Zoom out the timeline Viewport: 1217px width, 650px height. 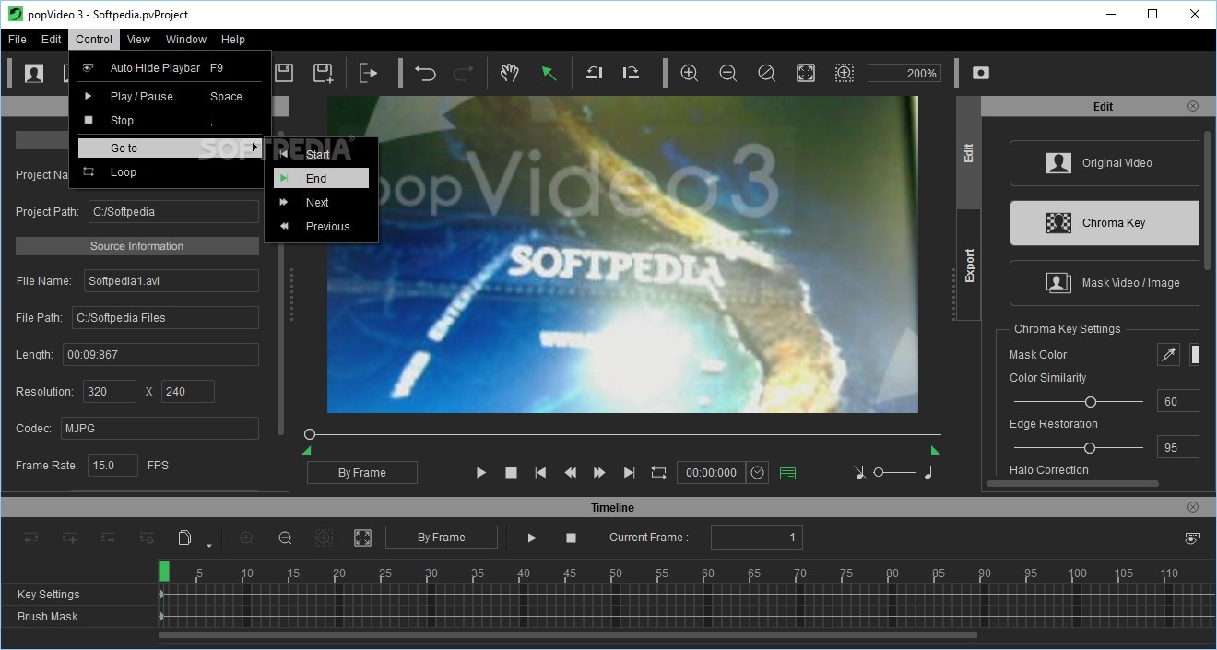(285, 538)
